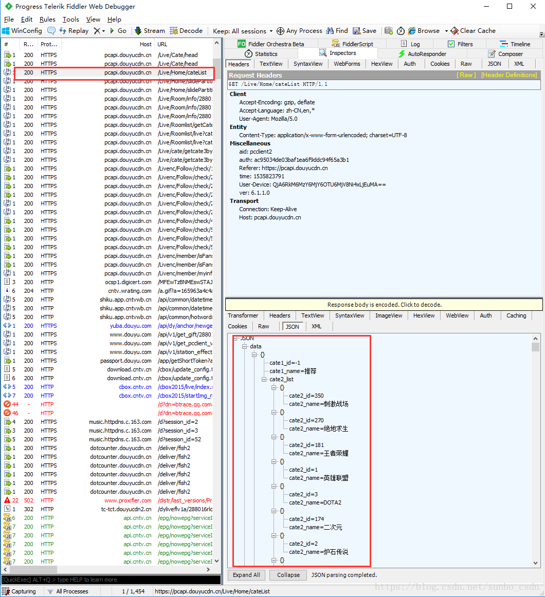Open the Timeline tab
The height and width of the screenshot is (597, 545).
point(515,44)
